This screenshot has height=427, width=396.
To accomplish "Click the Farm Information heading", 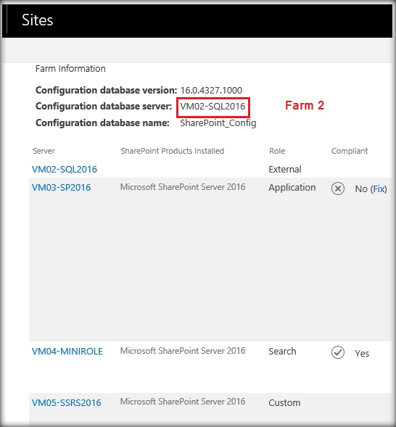I will tap(70, 69).
